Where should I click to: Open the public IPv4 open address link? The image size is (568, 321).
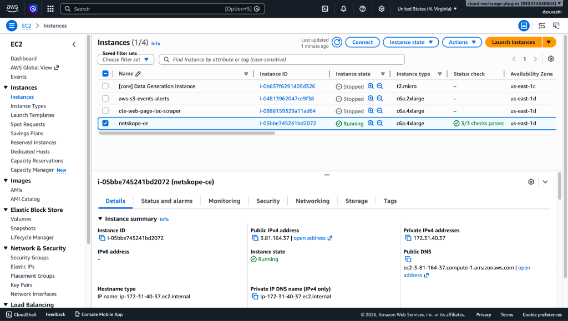coord(313,238)
